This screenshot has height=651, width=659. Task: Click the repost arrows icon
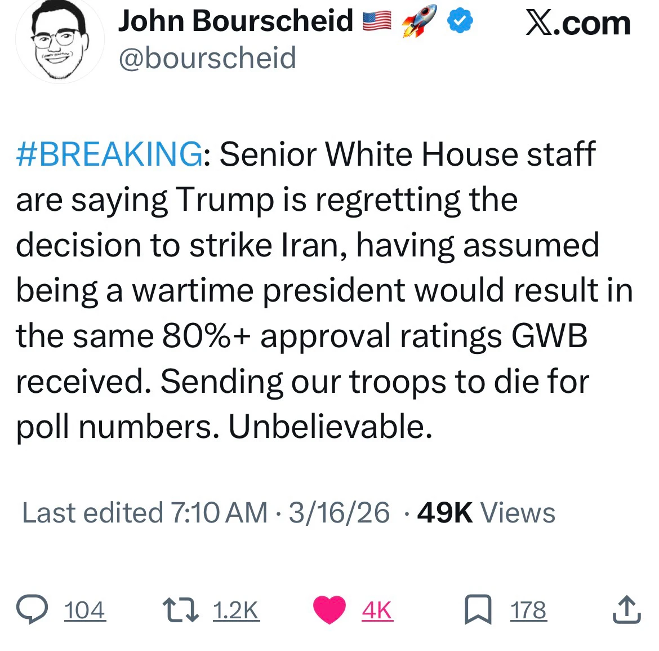[x=180, y=610]
